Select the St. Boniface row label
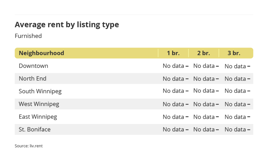The height and width of the screenshot is (158, 268). [35, 129]
